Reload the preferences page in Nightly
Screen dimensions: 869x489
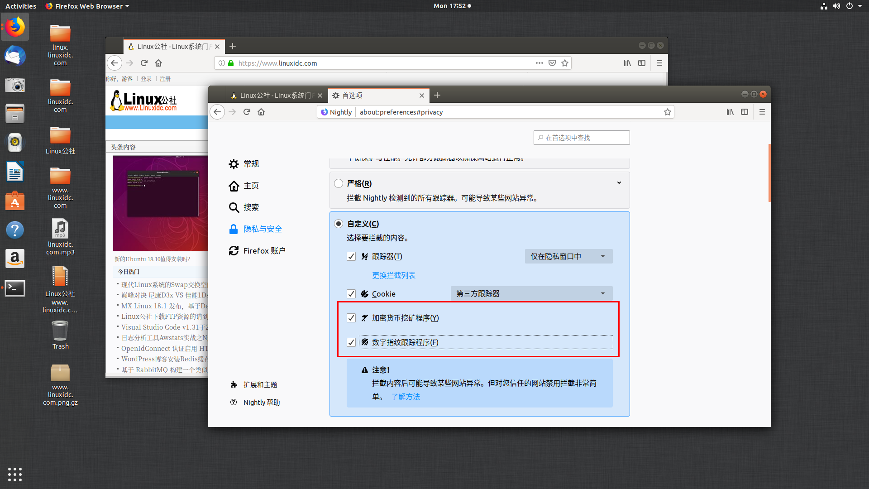click(x=247, y=112)
